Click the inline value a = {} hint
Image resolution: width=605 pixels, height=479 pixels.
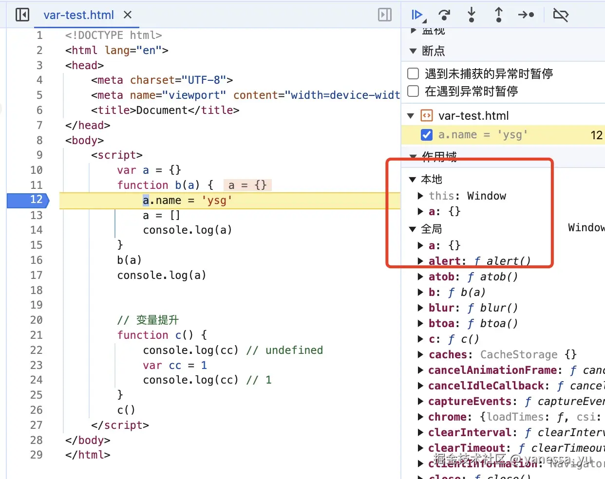tap(247, 185)
